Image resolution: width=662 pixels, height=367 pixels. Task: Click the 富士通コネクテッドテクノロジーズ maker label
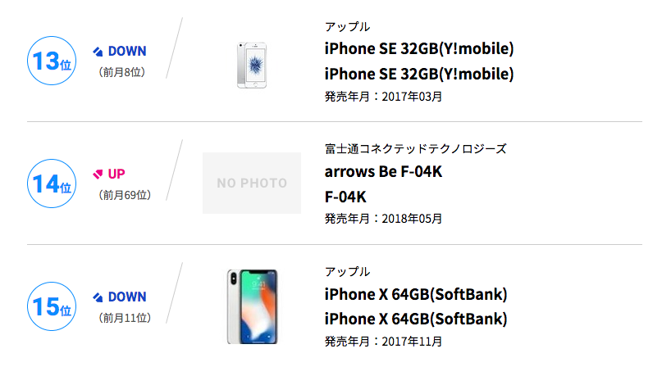415,149
